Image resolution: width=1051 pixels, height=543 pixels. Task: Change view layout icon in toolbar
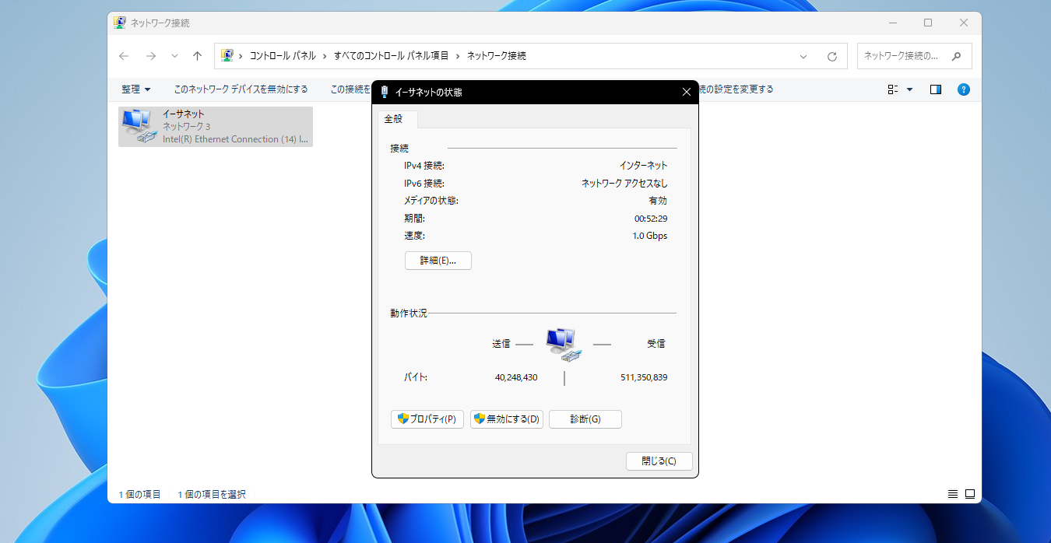(x=893, y=89)
